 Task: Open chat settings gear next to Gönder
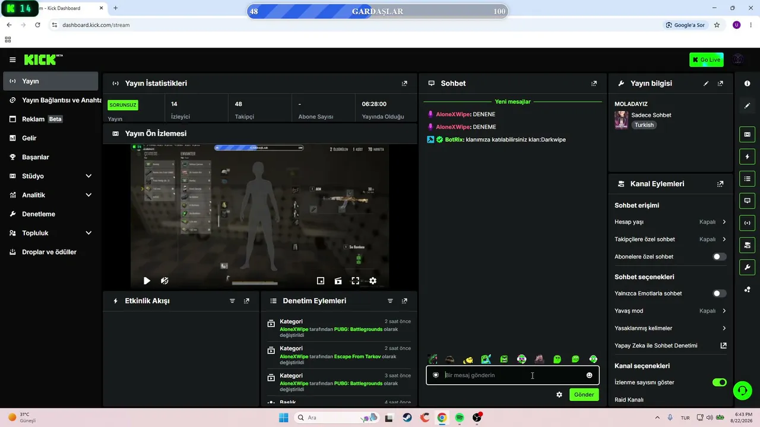coord(559,394)
